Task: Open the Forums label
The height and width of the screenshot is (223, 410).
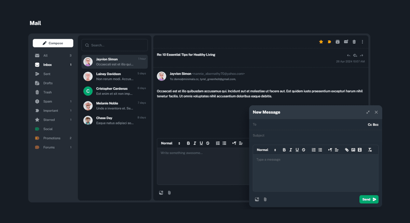Action: click(53, 148)
